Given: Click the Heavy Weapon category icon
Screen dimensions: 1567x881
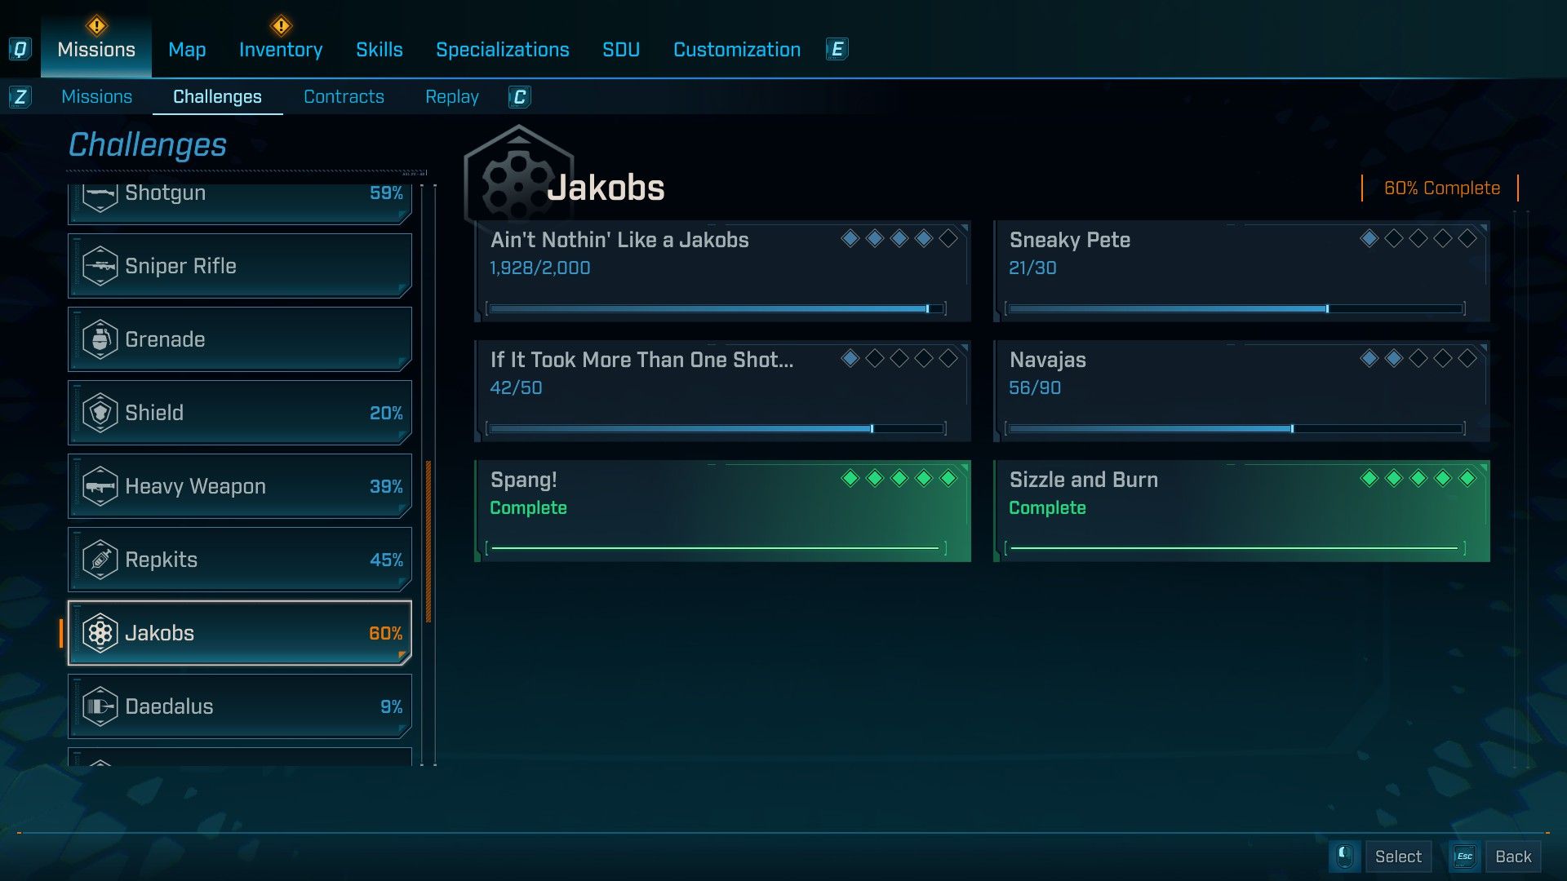Looking at the screenshot, I should point(100,486).
